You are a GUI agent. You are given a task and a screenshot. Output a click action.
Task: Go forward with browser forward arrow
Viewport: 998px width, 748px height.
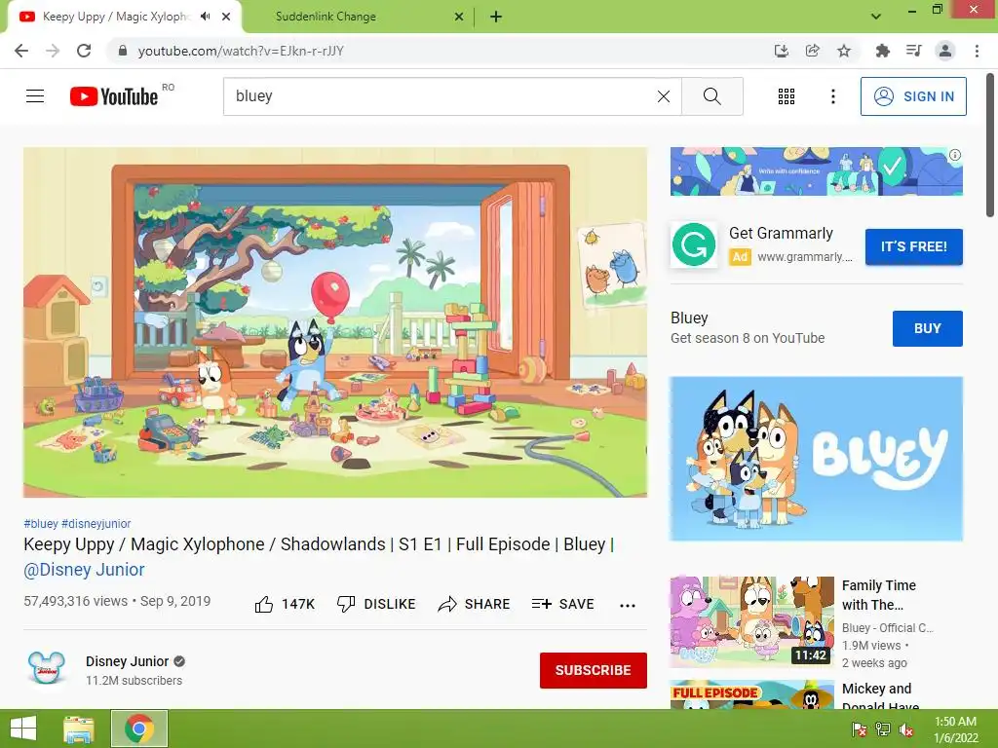point(53,51)
